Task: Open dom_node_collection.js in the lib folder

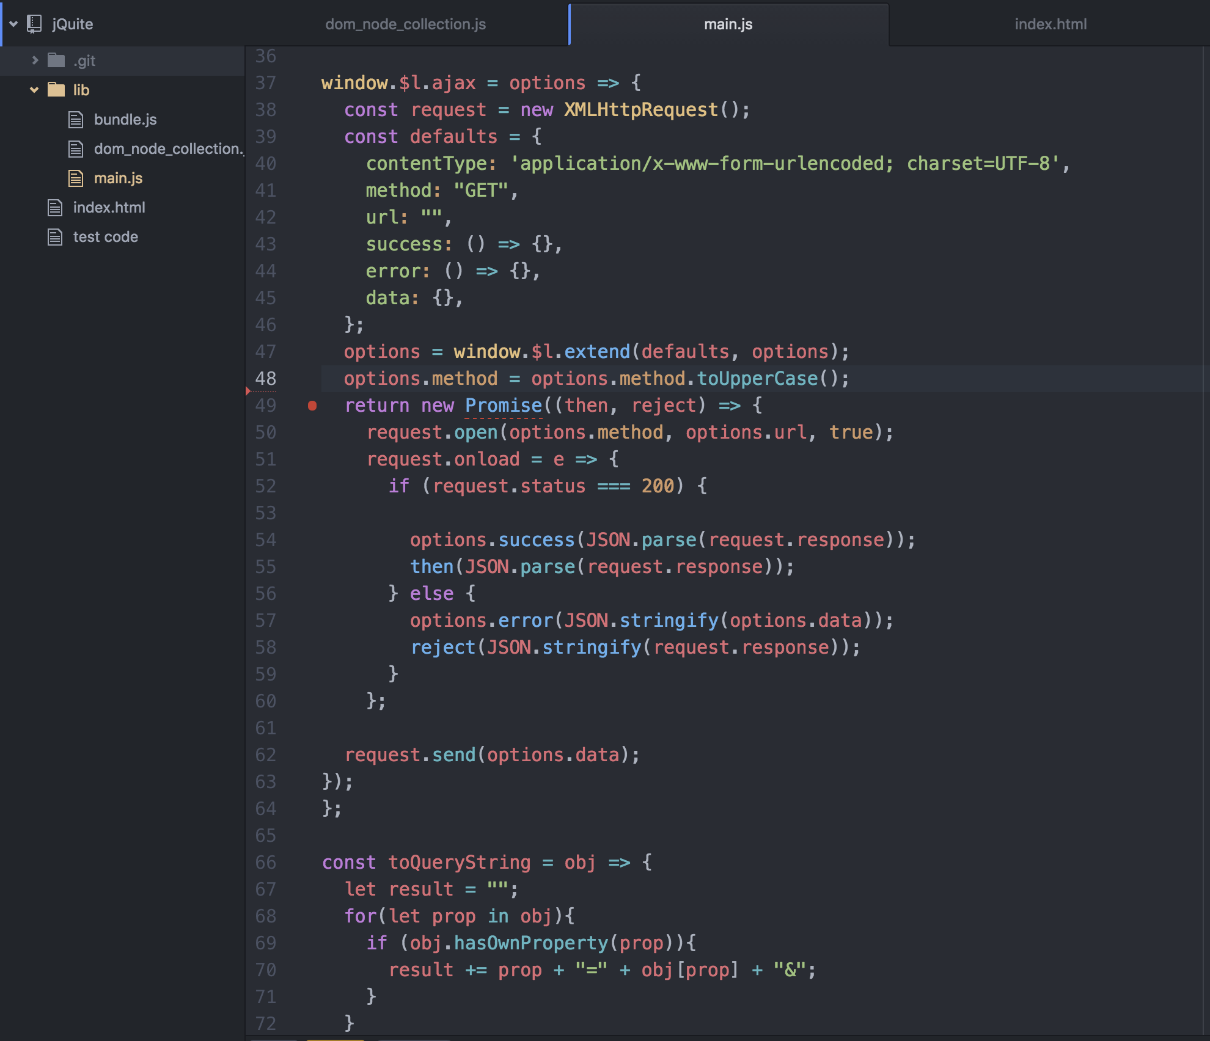Action: click(x=169, y=148)
